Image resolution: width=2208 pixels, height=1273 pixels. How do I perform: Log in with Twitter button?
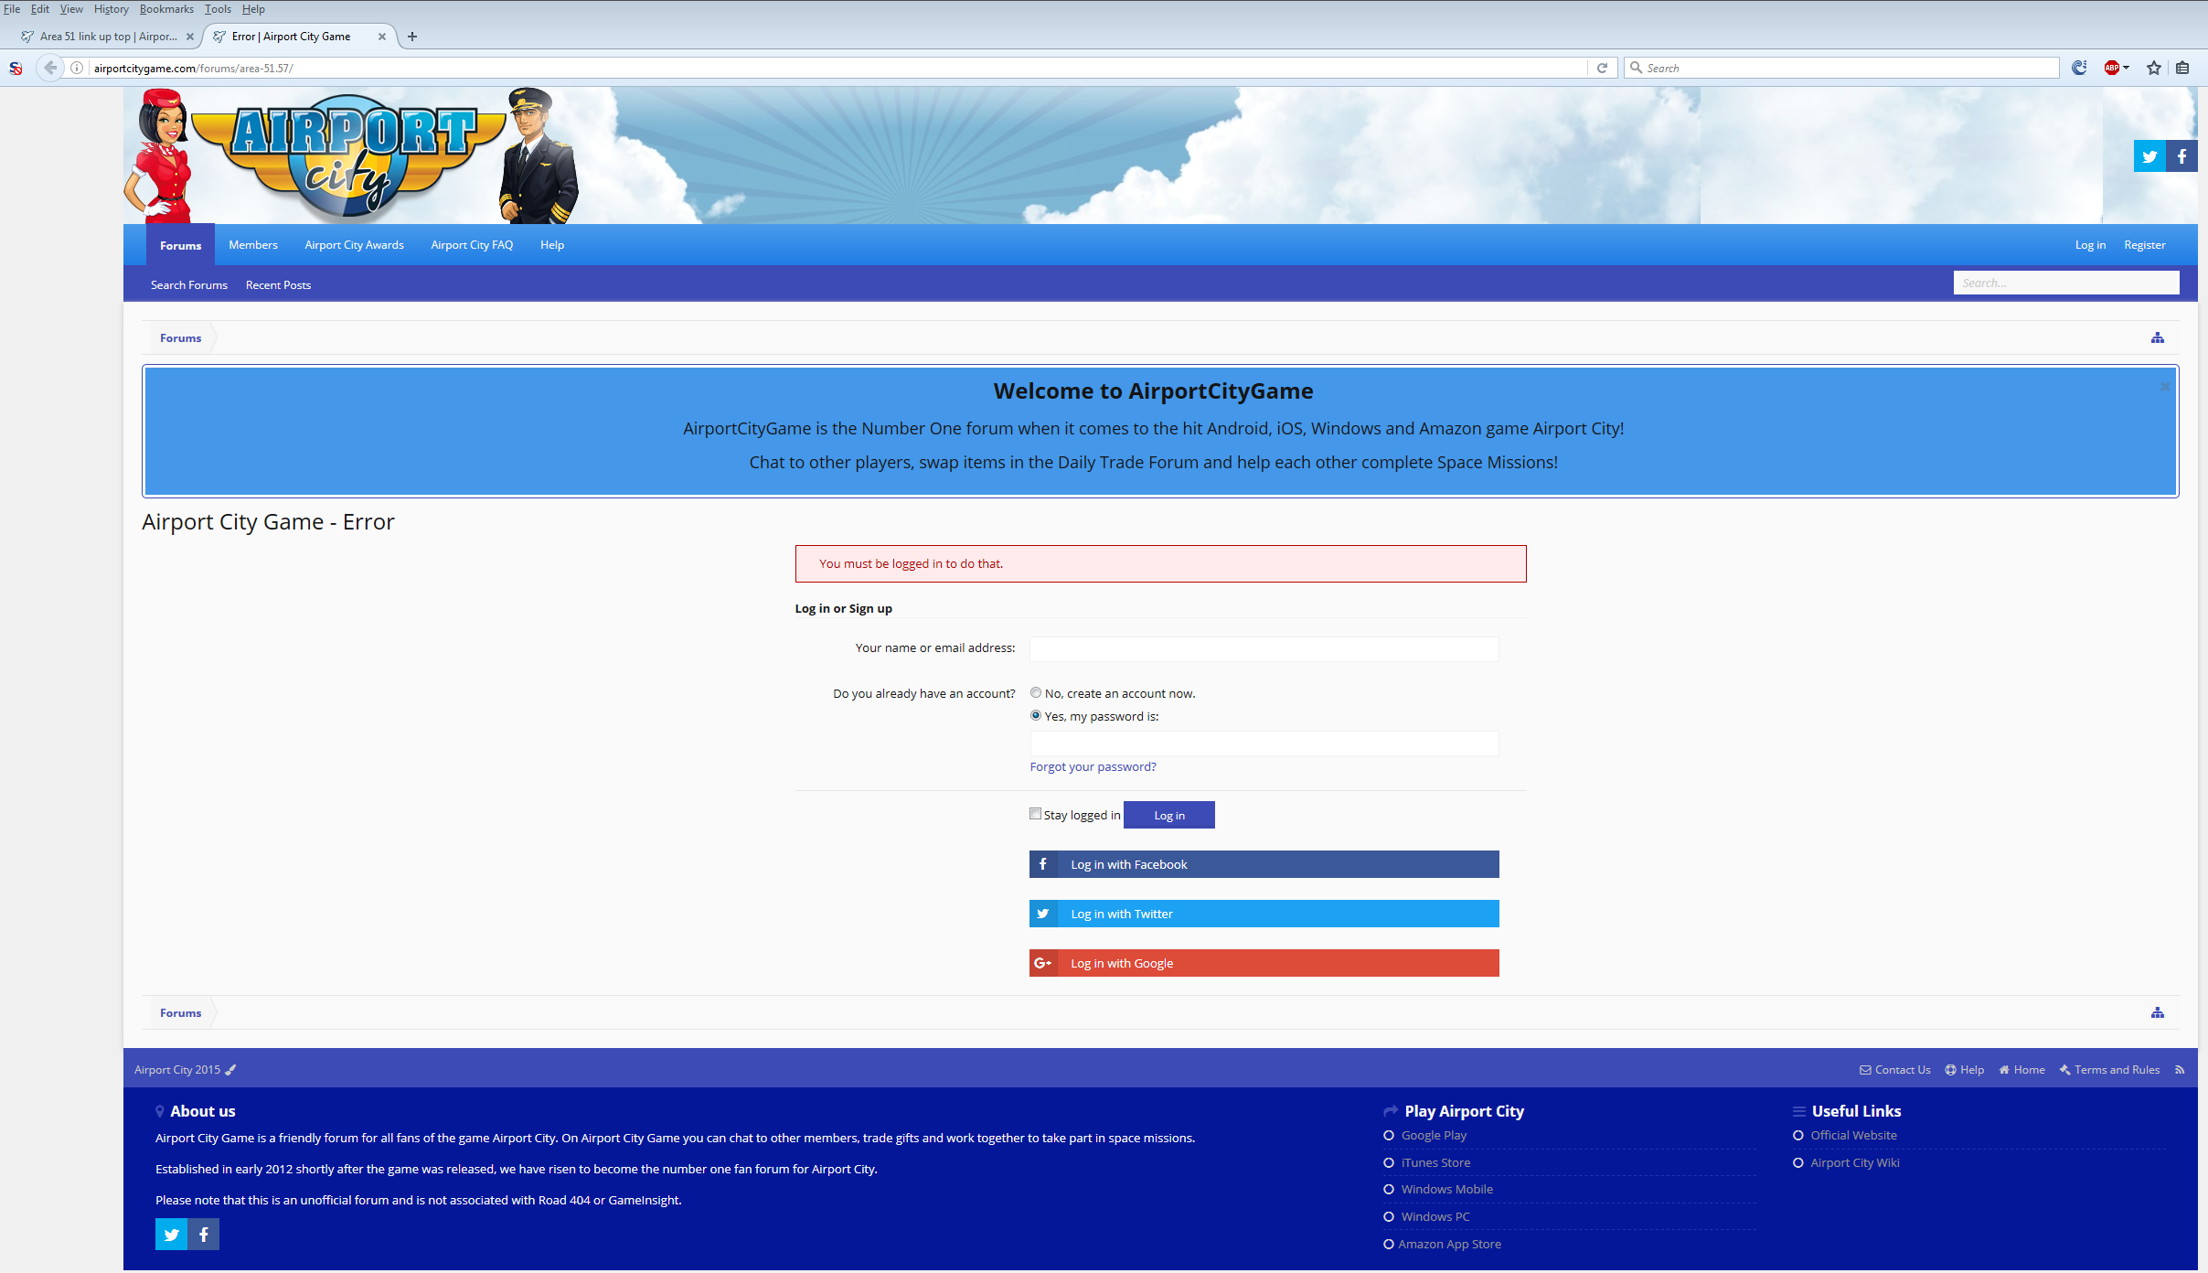[x=1264, y=914]
